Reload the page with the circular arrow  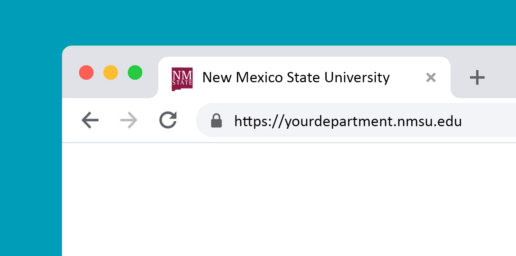coord(168,120)
